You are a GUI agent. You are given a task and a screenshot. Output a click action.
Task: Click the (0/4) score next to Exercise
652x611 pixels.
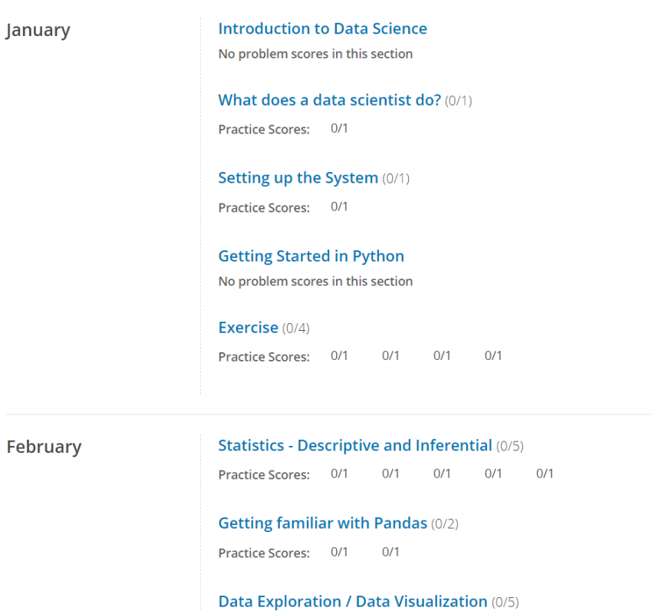coord(295,327)
